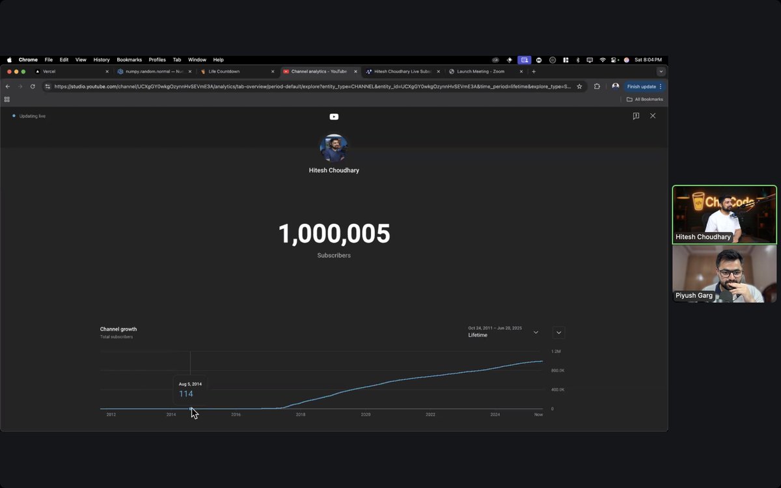Open the View menu

pyautogui.click(x=81, y=60)
